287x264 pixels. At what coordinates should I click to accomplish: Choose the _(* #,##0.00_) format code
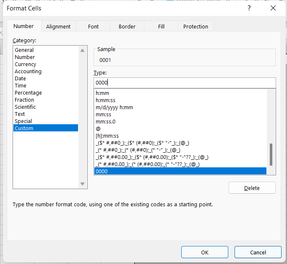click(180, 164)
